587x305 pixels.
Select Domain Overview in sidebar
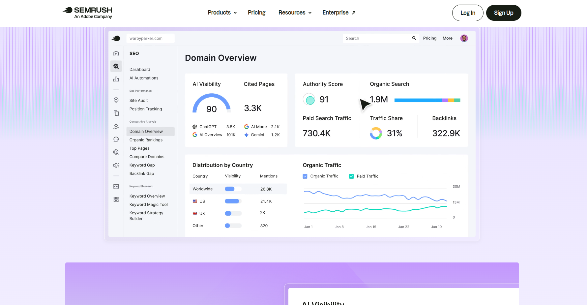(150, 131)
